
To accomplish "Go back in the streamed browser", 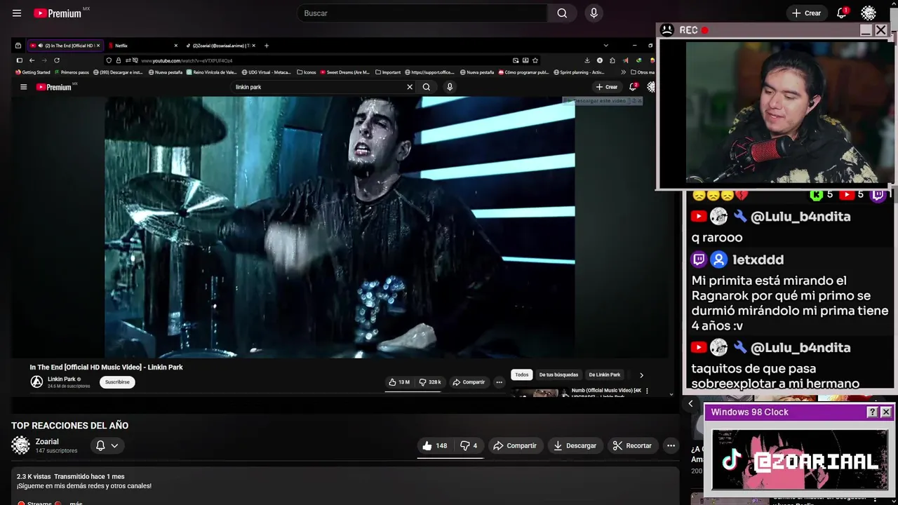I will pos(32,60).
